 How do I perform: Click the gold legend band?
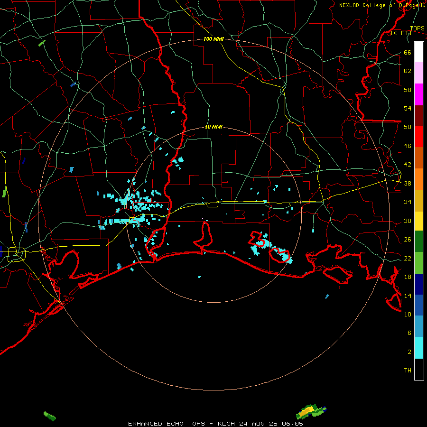point(419,201)
